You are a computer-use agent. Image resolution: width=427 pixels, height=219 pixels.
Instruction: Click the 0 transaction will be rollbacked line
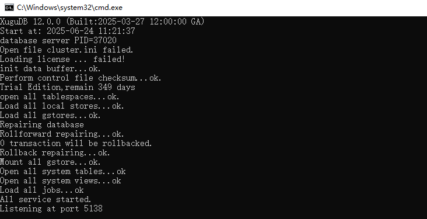coord(76,143)
